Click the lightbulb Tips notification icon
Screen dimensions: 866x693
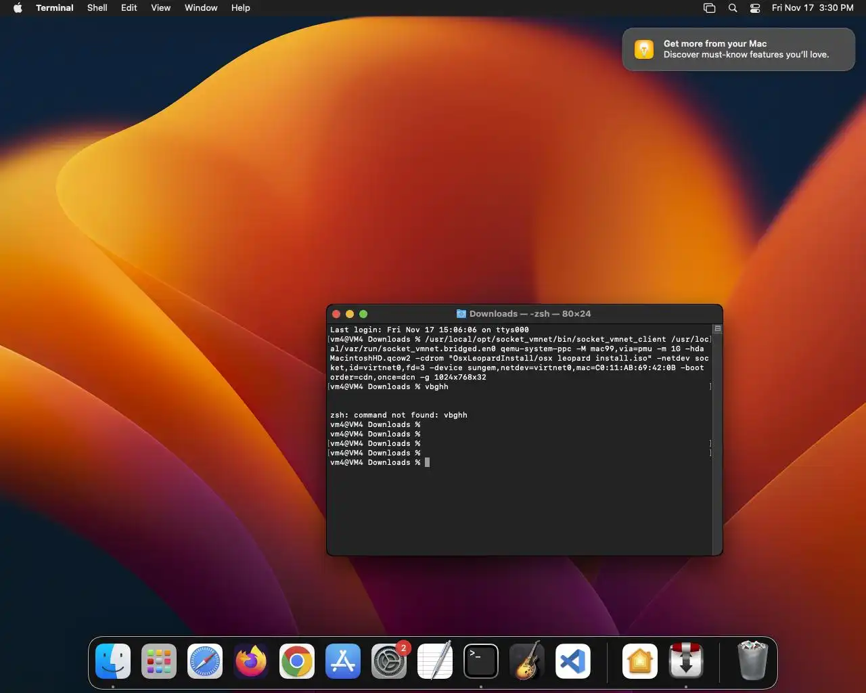pos(644,49)
